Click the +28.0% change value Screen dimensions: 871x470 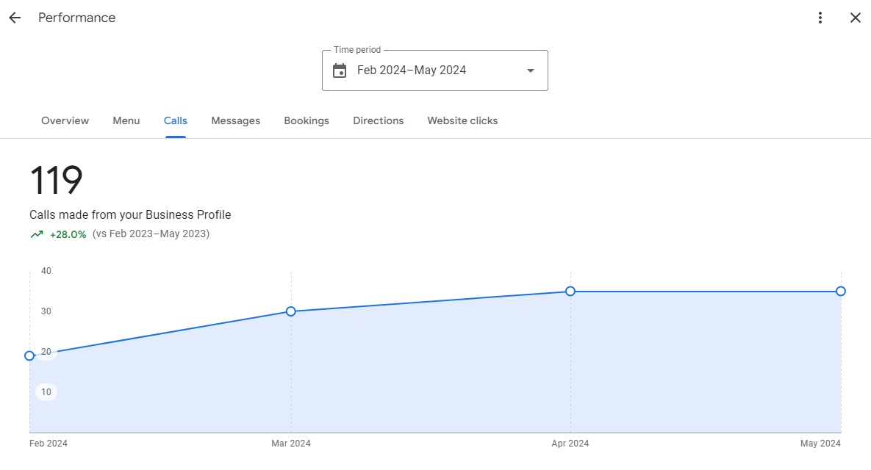coord(68,234)
